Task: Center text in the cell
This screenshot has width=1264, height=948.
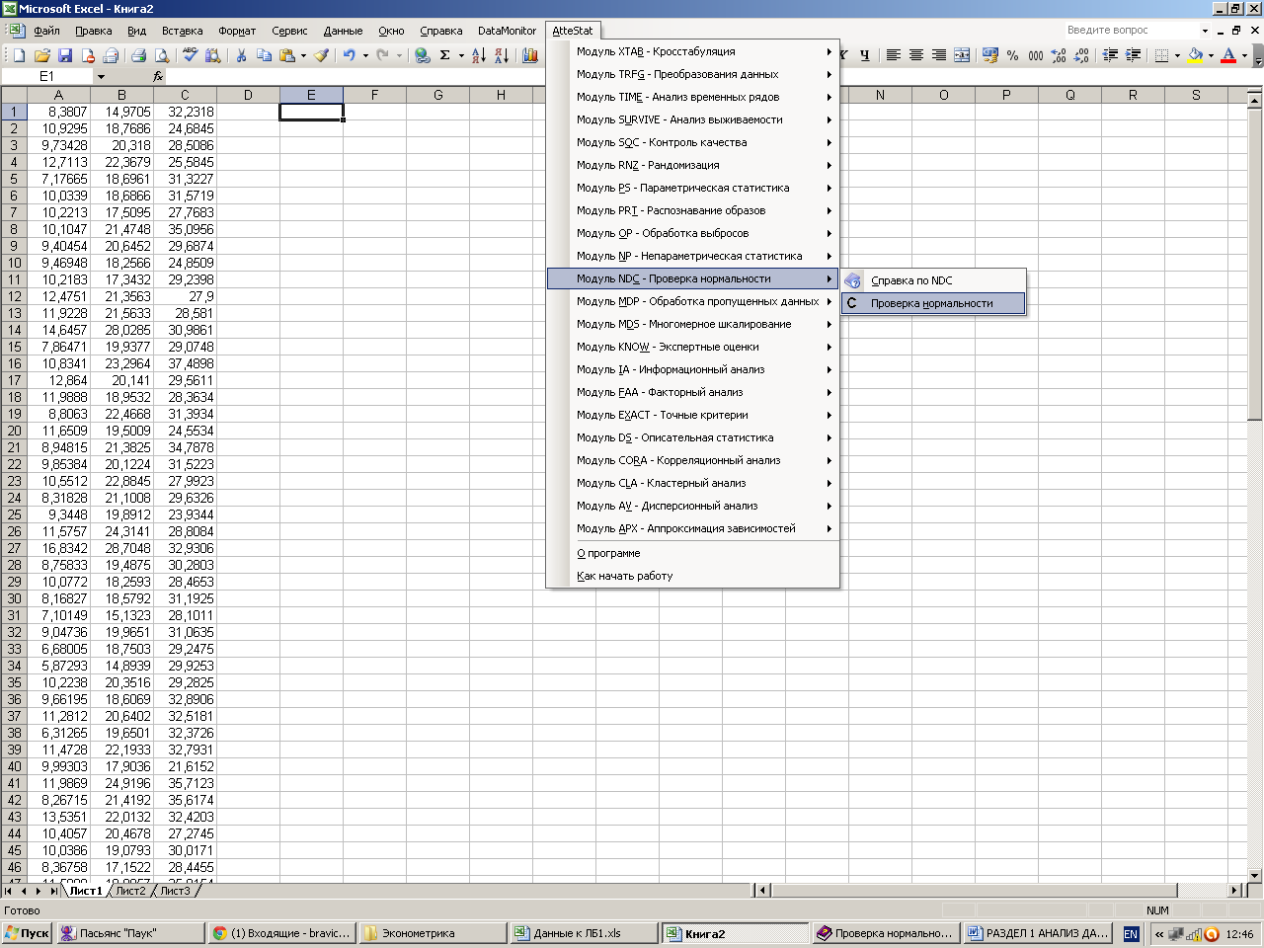Action: pyautogui.click(x=915, y=55)
